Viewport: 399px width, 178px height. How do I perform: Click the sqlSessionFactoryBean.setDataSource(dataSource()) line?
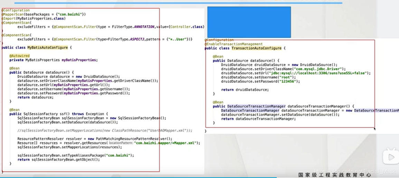click(x=68, y=122)
